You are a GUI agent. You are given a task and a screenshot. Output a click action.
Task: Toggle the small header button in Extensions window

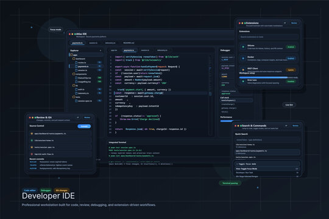(285, 23)
